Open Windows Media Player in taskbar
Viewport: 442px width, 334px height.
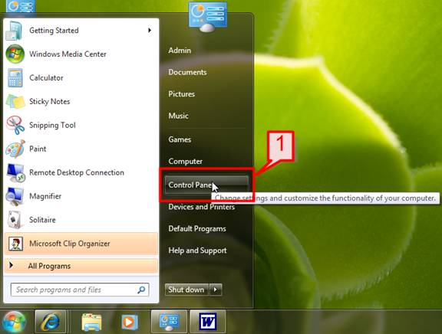(x=130, y=322)
